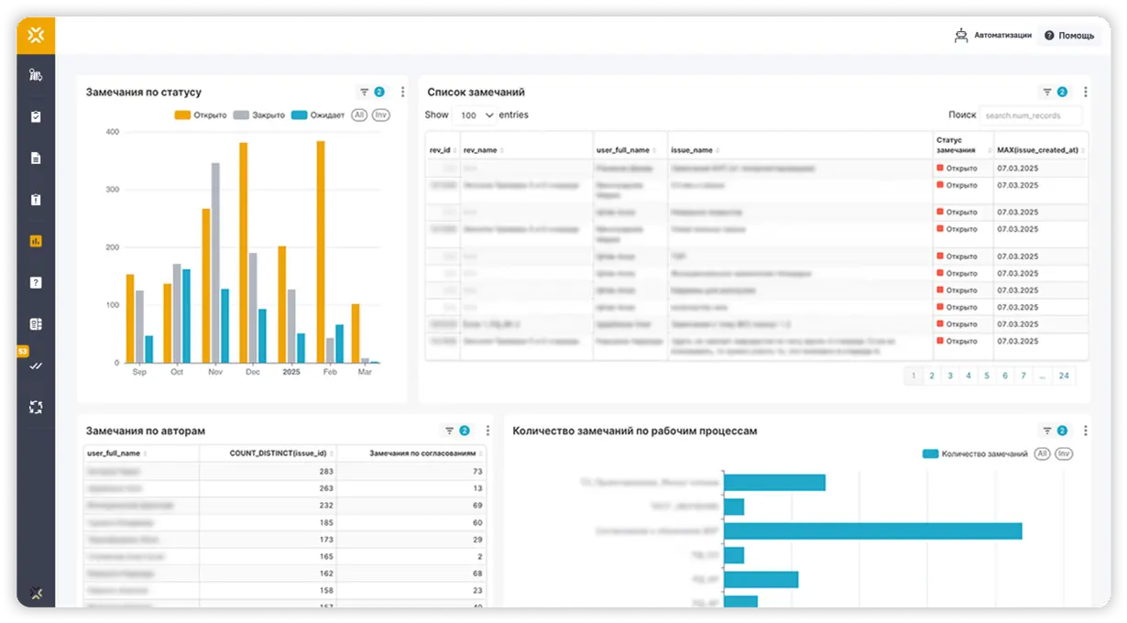1127x623 pixels.
Task: Open three-dot menu of Список замечаний panel
Action: click(1086, 92)
